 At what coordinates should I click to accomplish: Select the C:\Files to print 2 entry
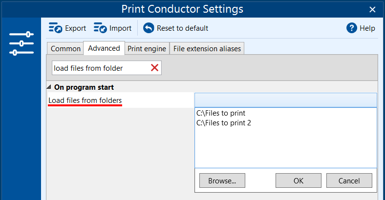(224, 123)
